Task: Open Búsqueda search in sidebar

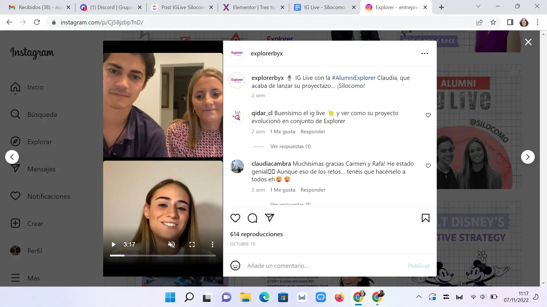Action: [x=34, y=115]
